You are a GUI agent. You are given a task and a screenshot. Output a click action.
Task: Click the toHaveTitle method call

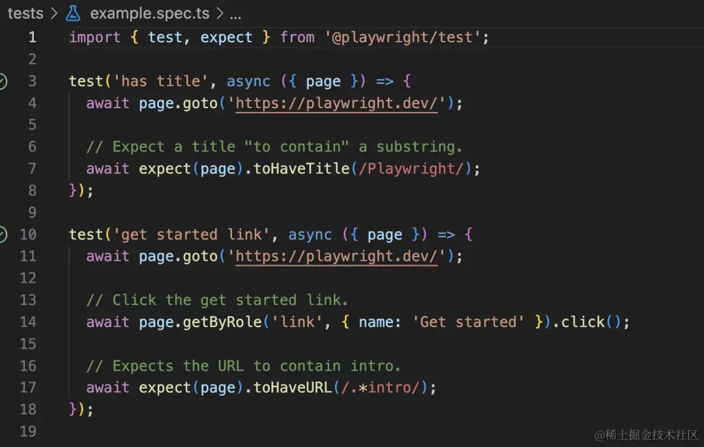click(301, 169)
